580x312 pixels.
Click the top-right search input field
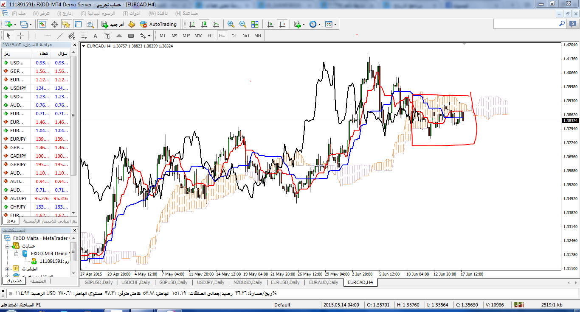(527, 24)
